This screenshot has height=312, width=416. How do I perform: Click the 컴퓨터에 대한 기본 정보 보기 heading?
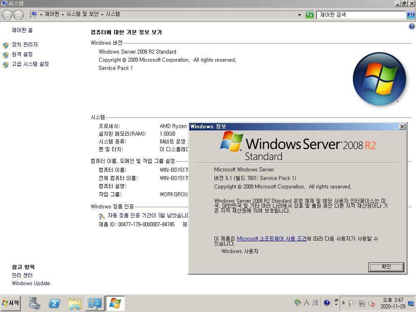126,32
